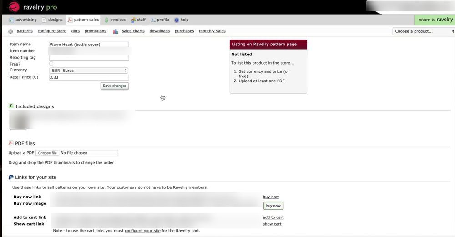Click the designs tab page icon
455x237 pixels.
tap(44, 20)
